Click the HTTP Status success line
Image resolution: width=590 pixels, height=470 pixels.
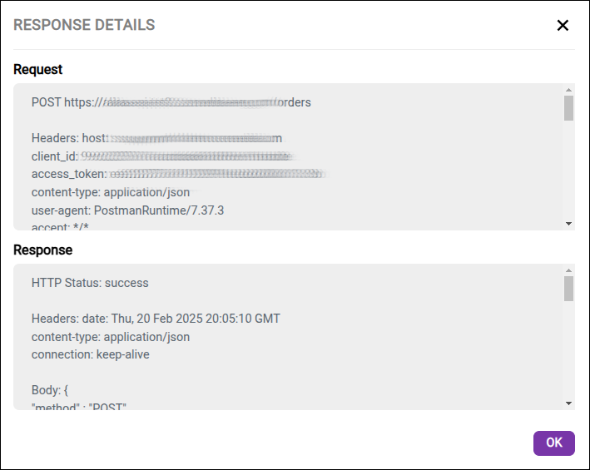click(90, 283)
